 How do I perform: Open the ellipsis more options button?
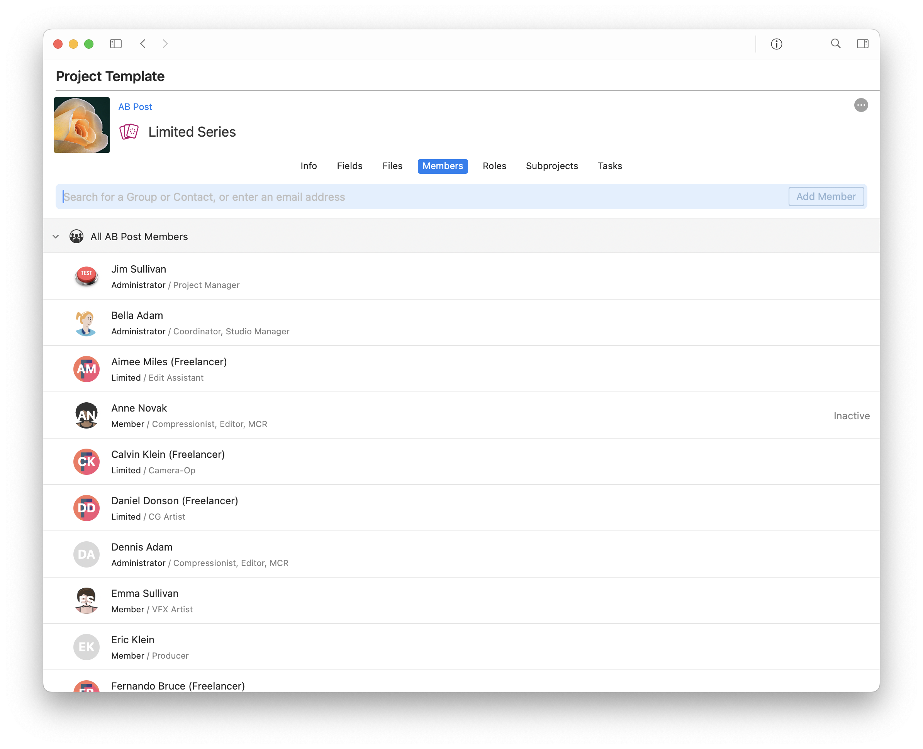(x=861, y=105)
